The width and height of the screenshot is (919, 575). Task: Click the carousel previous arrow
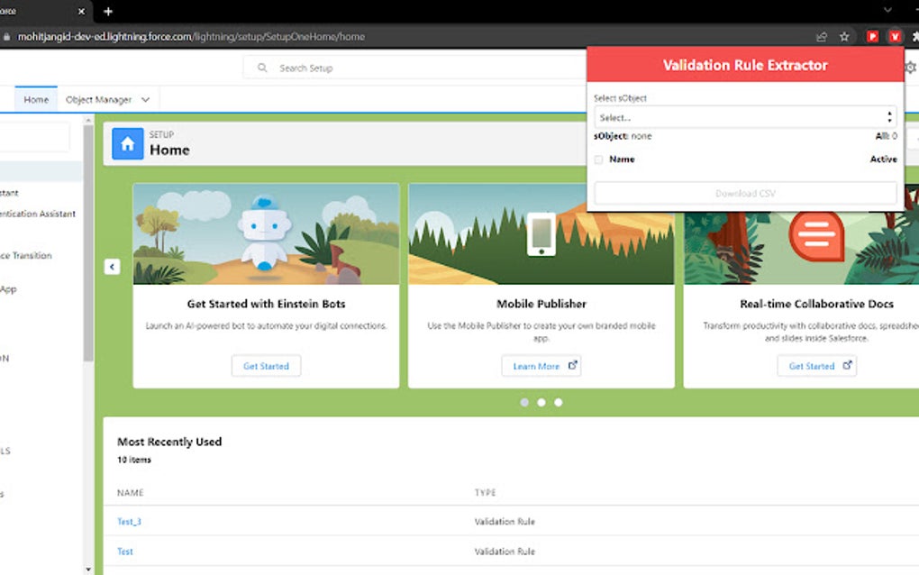[112, 267]
